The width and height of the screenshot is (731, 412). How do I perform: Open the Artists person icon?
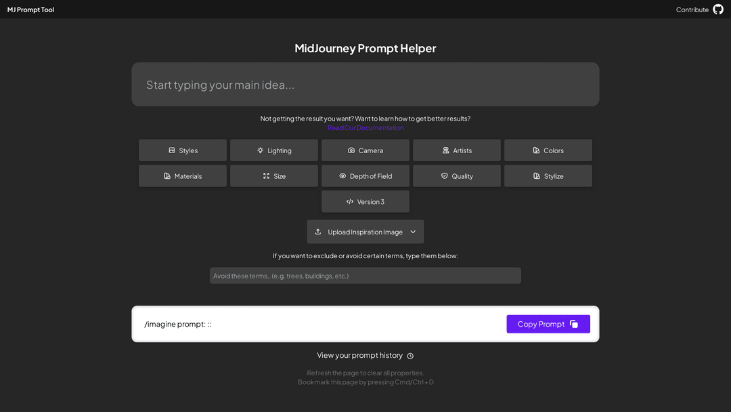445,150
